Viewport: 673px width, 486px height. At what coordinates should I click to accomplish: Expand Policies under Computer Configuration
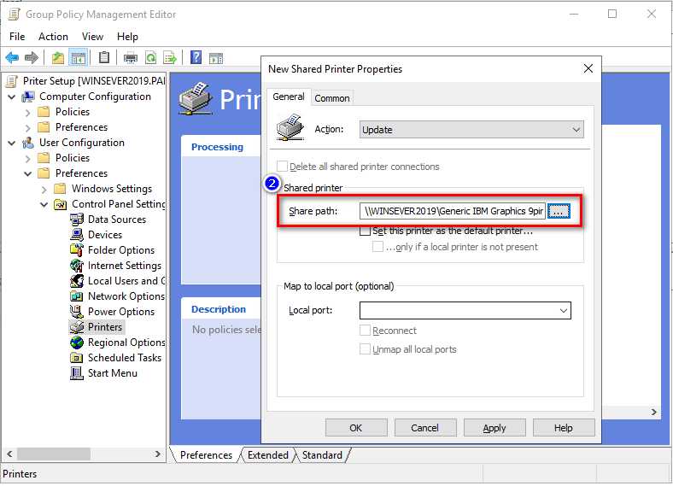click(x=28, y=113)
